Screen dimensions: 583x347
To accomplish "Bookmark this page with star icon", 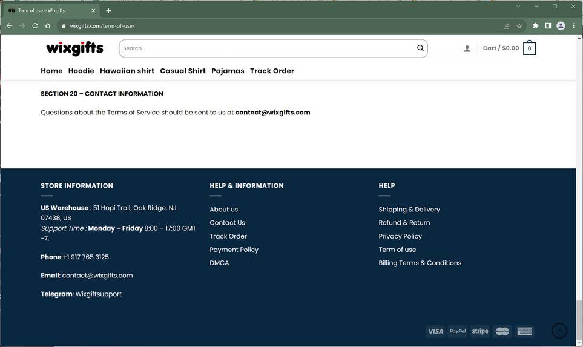I will click(519, 26).
